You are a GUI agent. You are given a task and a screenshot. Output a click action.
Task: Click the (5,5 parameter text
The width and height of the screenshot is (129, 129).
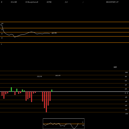pyautogui.click(x=66, y=2)
